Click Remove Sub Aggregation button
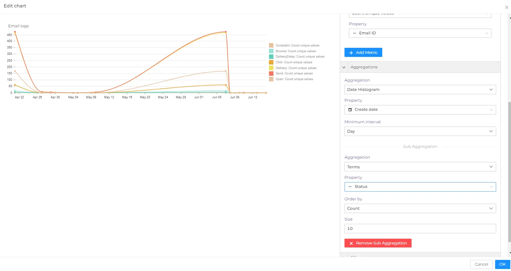Screen dimensions: 511x271 click(378, 243)
